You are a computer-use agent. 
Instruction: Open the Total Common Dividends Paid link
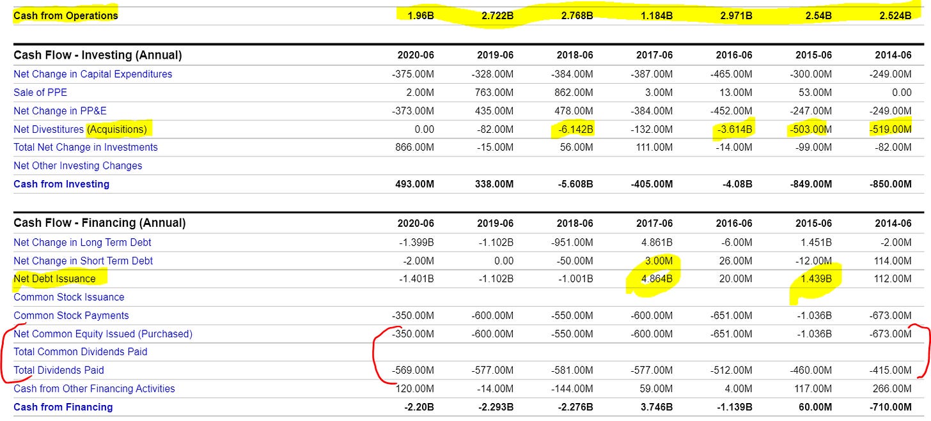click(x=81, y=352)
